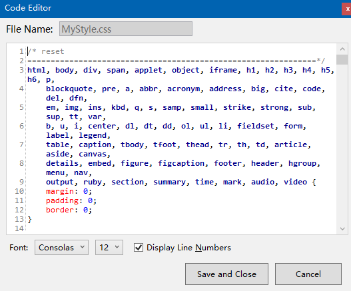
Task: Click the 'html' selector on line 3
Action: pyautogui.click(x=37, y=70)
